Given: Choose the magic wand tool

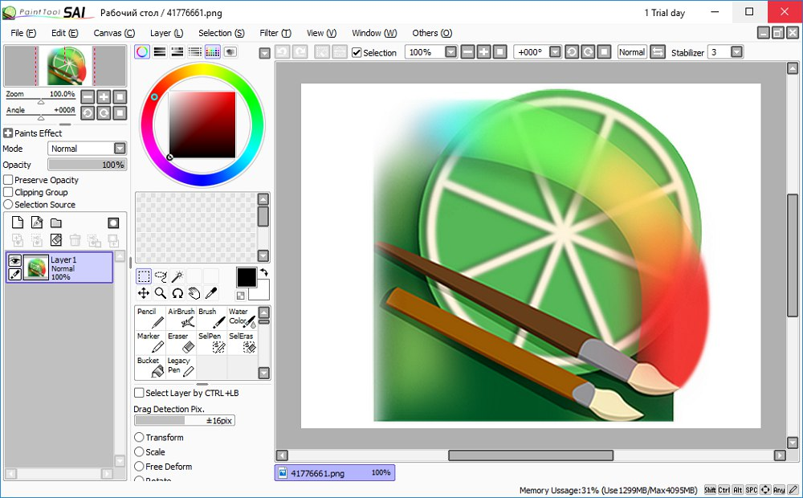Looking at the screenshot, I should coord(177,276).
